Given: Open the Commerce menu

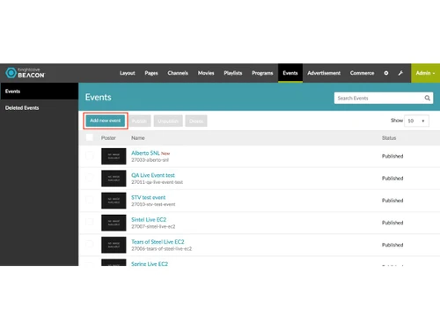Looking at the screenshot, I should (x=362, y=73).
